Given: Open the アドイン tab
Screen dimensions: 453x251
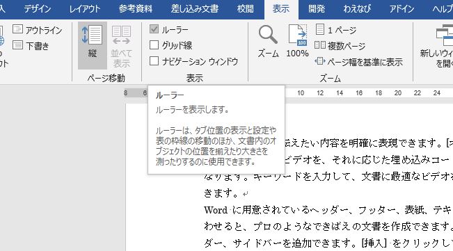Looking at the screenshot, I should (402, 8).
